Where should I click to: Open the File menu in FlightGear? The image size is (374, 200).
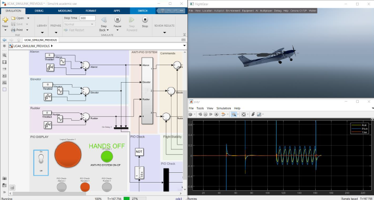click(191, 11)
